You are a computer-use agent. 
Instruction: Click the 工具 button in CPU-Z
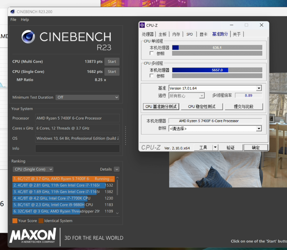pyautogui.click(x=203, y=148)
